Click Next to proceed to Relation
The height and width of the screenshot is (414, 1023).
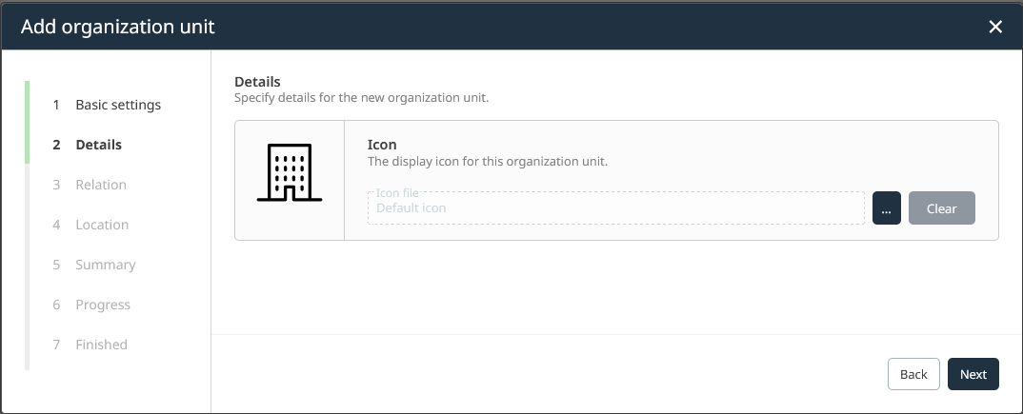click(x=973, y=374)
